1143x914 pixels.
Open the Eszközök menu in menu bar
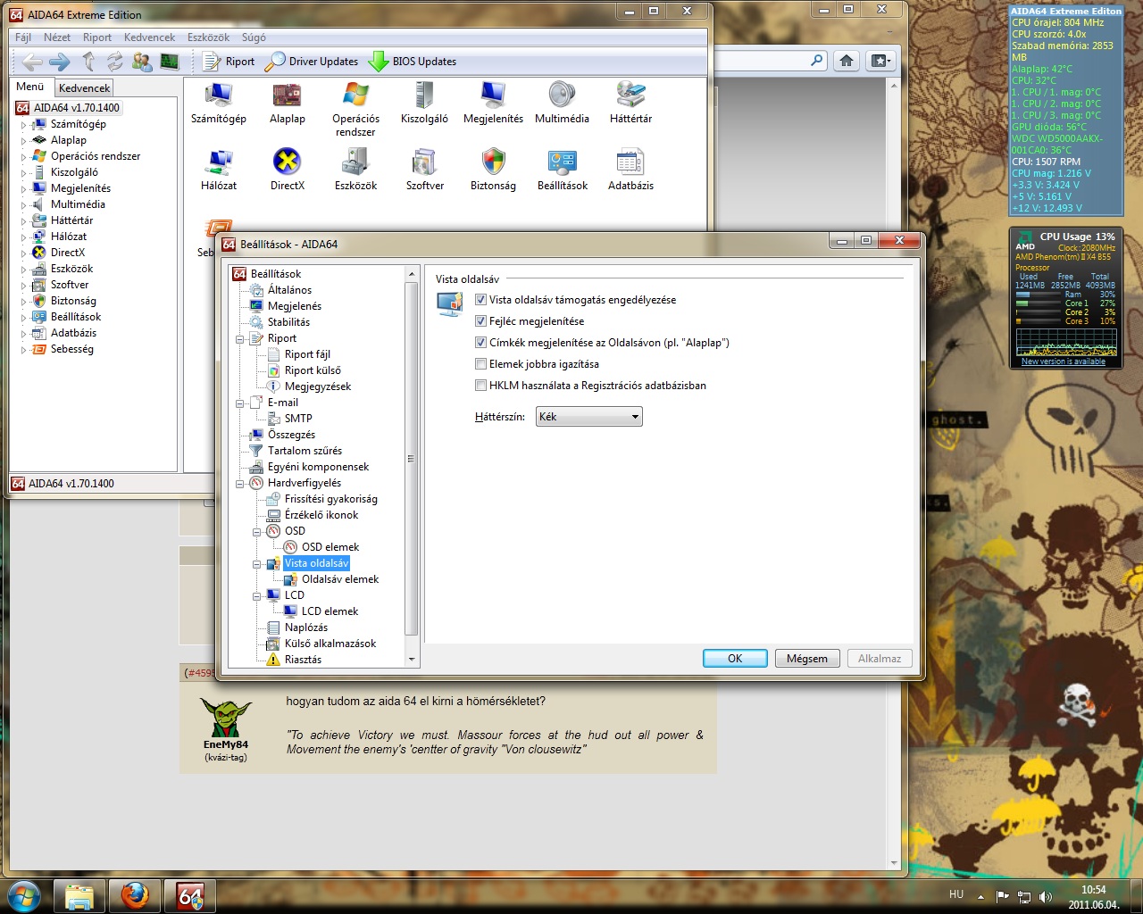(208, 37)
